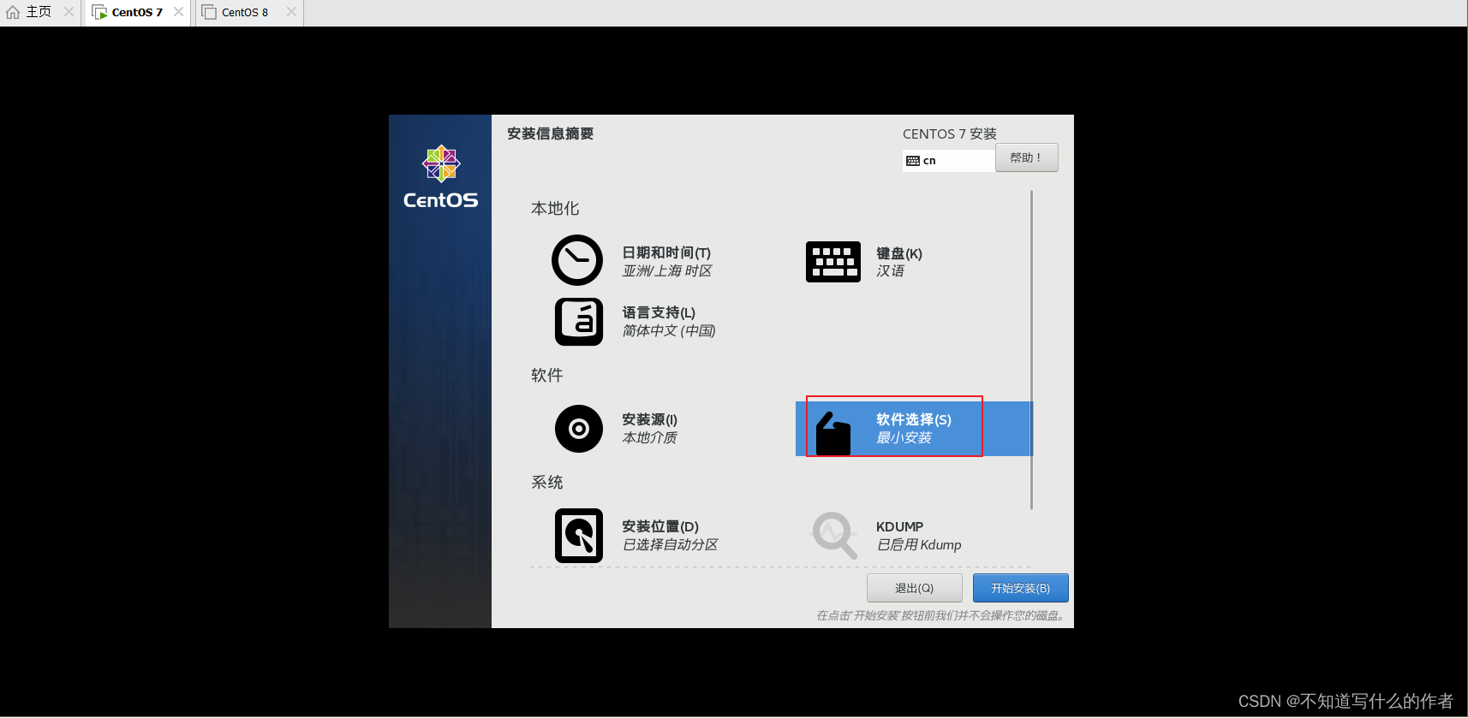The image size is (1468, 718).
Task: Click the 退出(Q) quit button
Action: coord(914,588)
